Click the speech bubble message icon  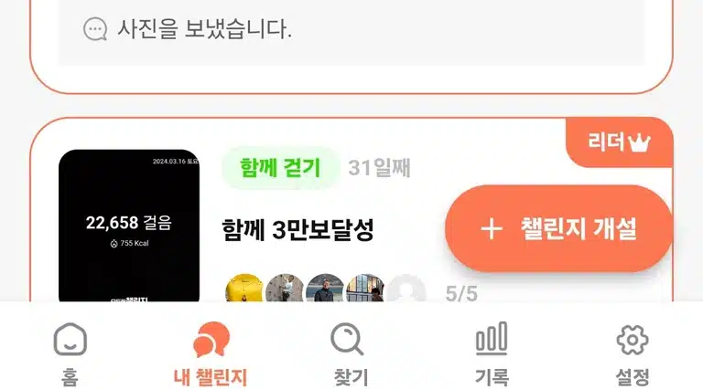(x=95, y=29)
